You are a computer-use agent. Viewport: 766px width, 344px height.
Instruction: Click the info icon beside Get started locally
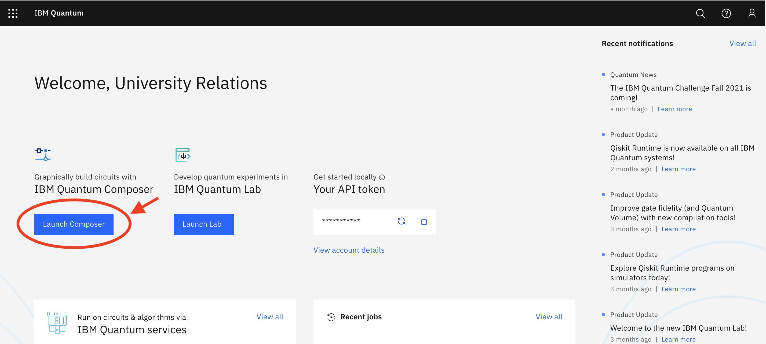382,177
